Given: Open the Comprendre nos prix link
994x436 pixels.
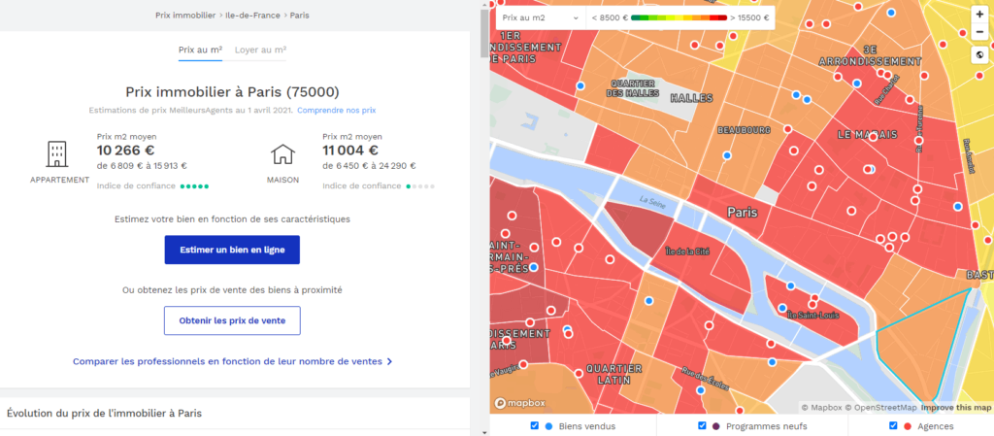Looking at the screenshot, I should pyautogui.click(x=336, y=111).
